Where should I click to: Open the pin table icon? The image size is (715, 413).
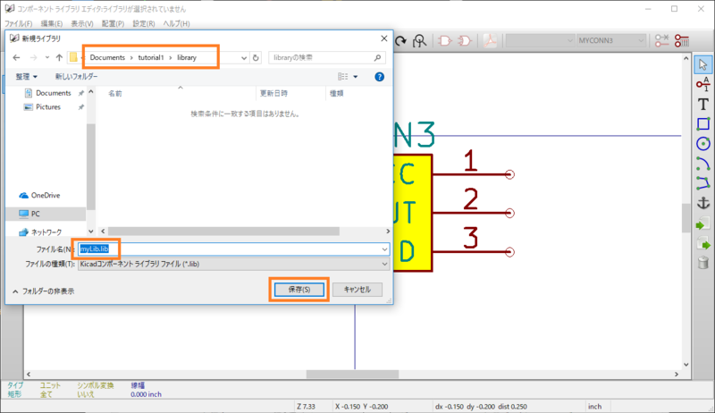coord(682,40)
